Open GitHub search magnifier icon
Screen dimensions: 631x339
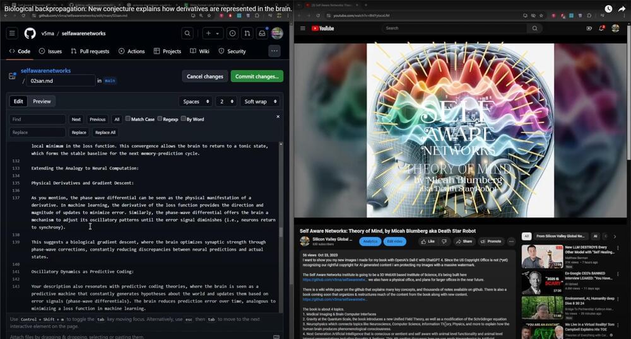pos(187,33)
